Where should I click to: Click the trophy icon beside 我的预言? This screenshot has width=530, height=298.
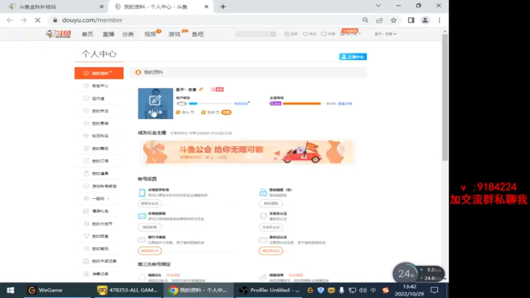tap(86, 236)
